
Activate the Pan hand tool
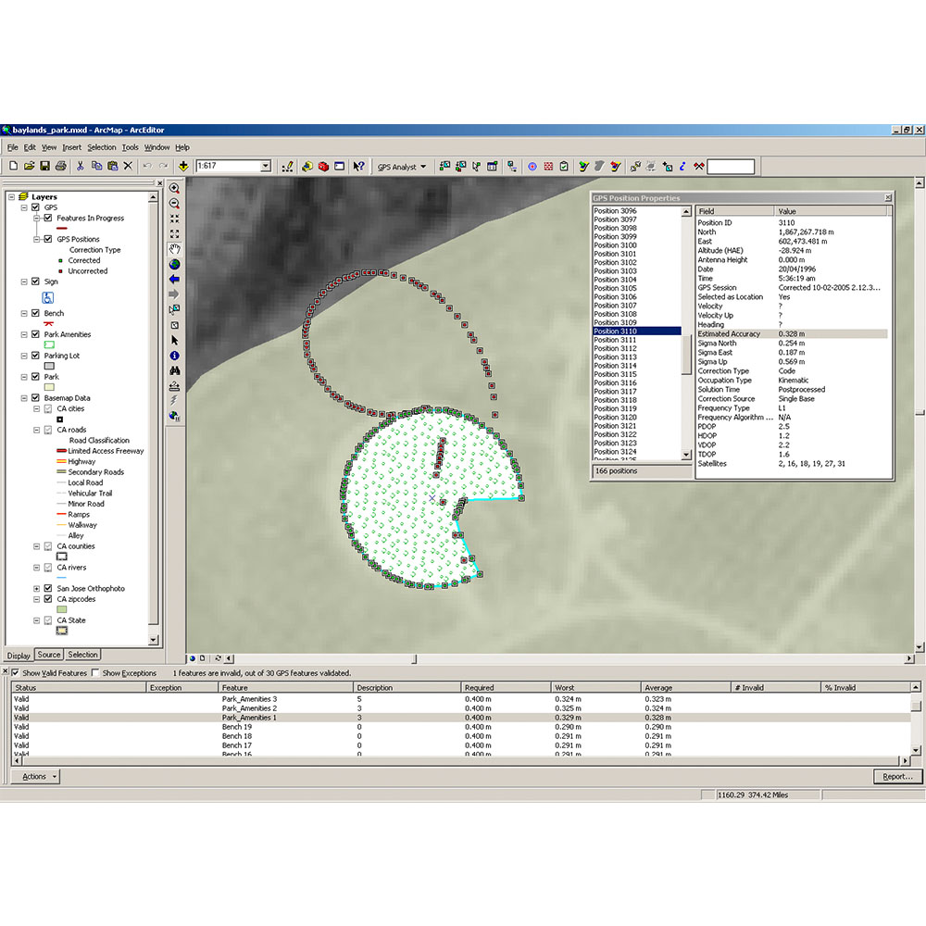(174, 249)
